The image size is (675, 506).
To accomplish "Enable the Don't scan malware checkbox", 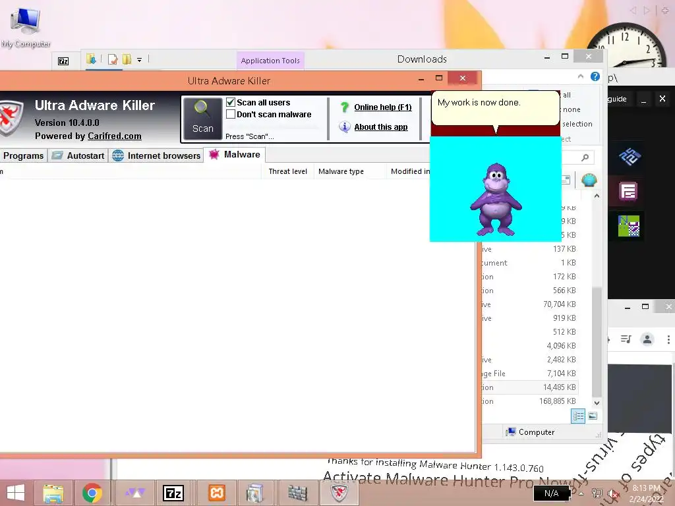I will tap(231, 115).
